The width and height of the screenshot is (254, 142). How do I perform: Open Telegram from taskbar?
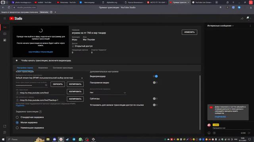[x=74, y=139]
